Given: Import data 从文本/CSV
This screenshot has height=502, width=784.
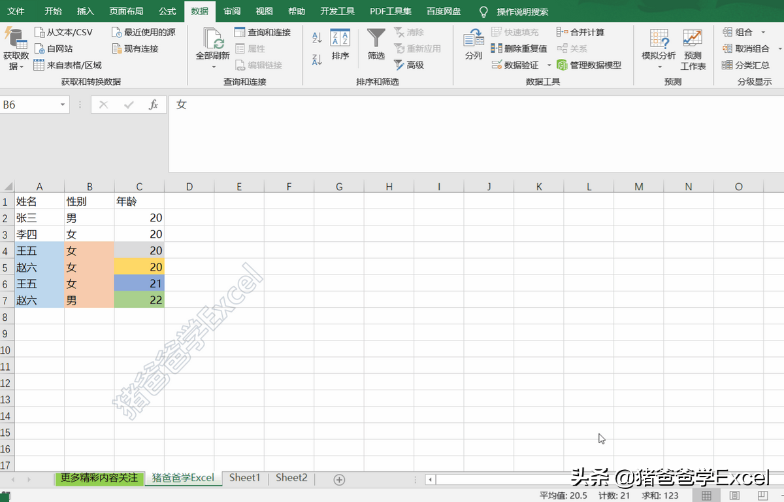Looking at the screenshot, I should [64, 32].
